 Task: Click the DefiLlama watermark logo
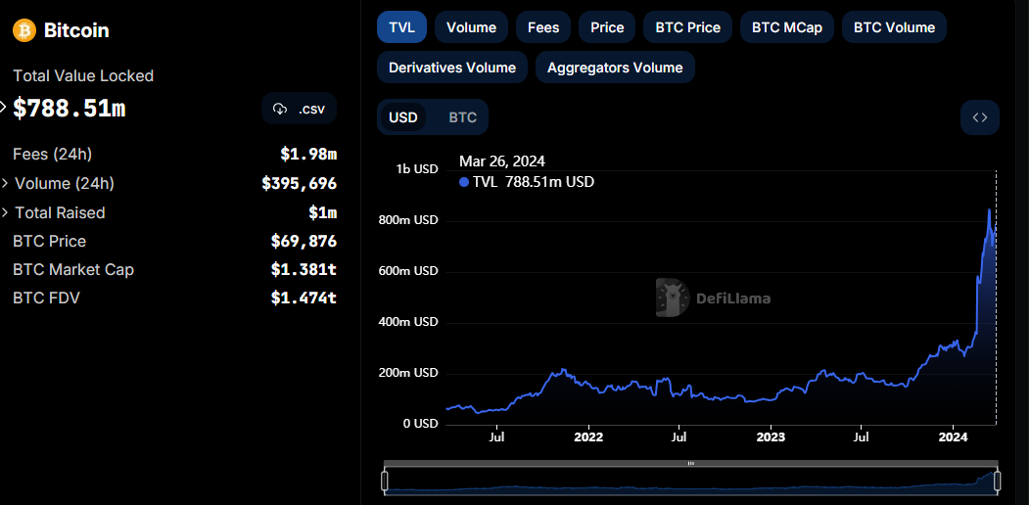click(x=713, y=298)
